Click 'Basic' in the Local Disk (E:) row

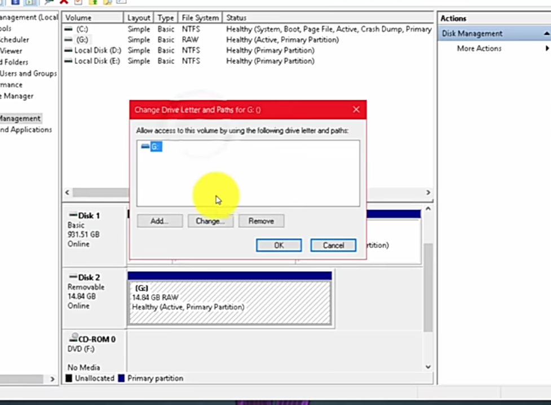(166, 61)
